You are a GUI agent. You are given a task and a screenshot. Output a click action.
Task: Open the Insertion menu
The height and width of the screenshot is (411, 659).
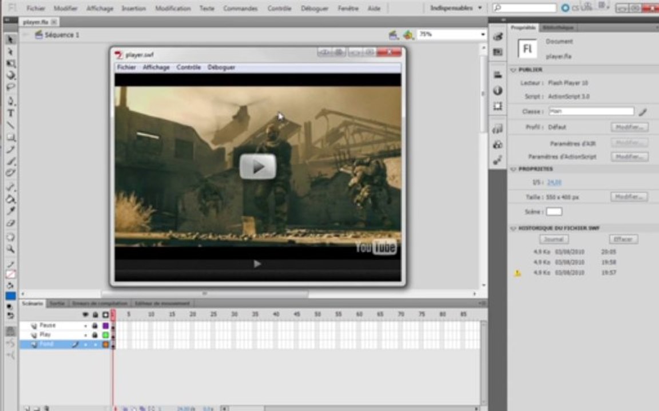[x=134, y=9]
